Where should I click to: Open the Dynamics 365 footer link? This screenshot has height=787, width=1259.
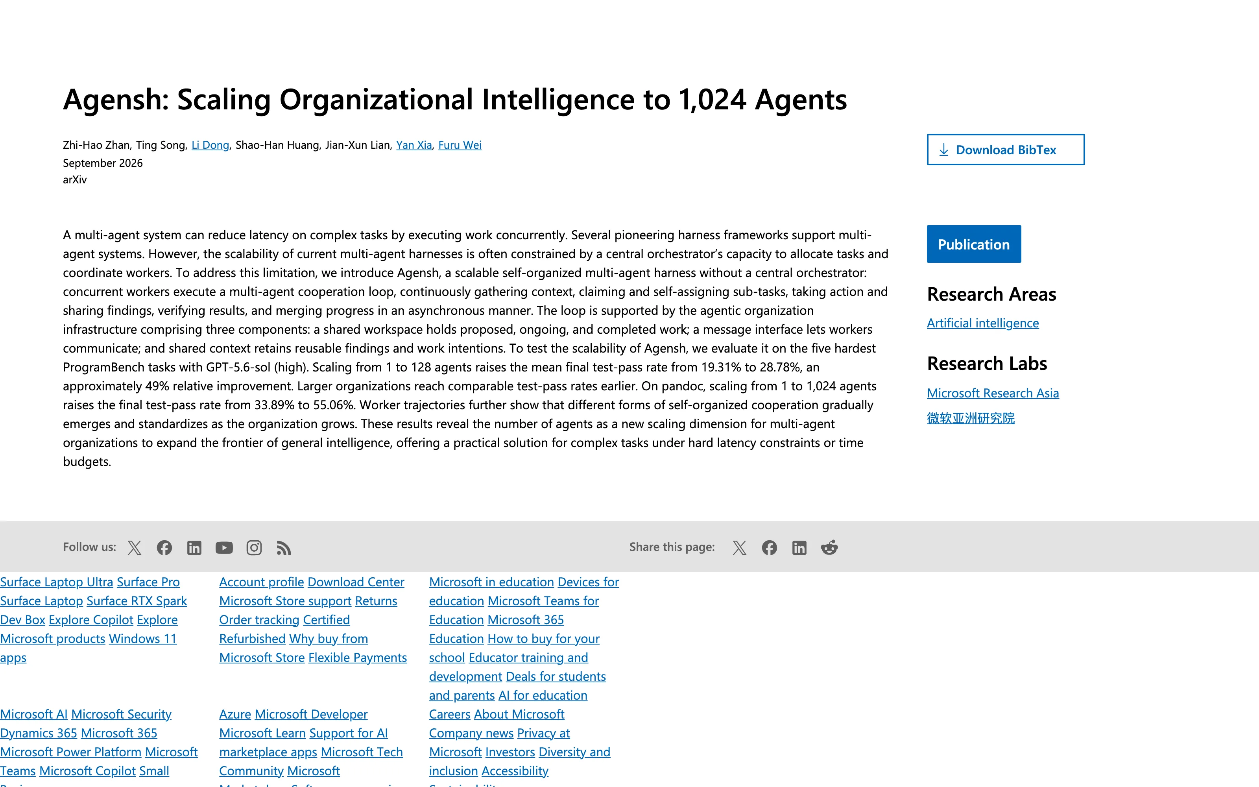(x=39, y=733)
